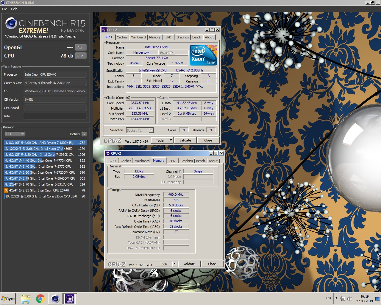Select ranking row Intel Core i7-3770
Viewport: 381px width, 305px height.
(x=45, y=166)
